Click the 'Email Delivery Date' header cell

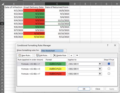click(x=34, y=7)
